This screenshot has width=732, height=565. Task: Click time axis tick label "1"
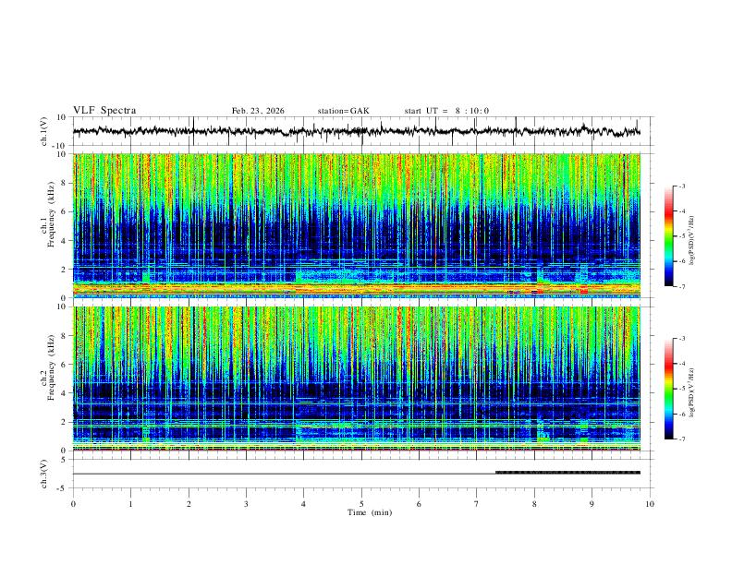[130, 504]
